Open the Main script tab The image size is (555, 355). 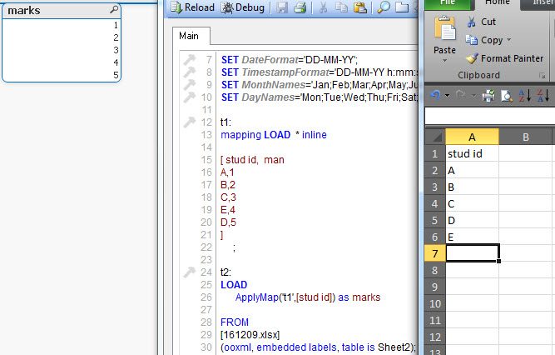coord(191,36)
